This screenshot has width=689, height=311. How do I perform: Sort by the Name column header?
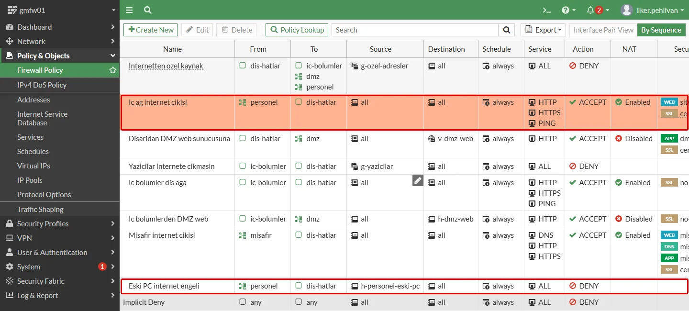click(172, 49)
